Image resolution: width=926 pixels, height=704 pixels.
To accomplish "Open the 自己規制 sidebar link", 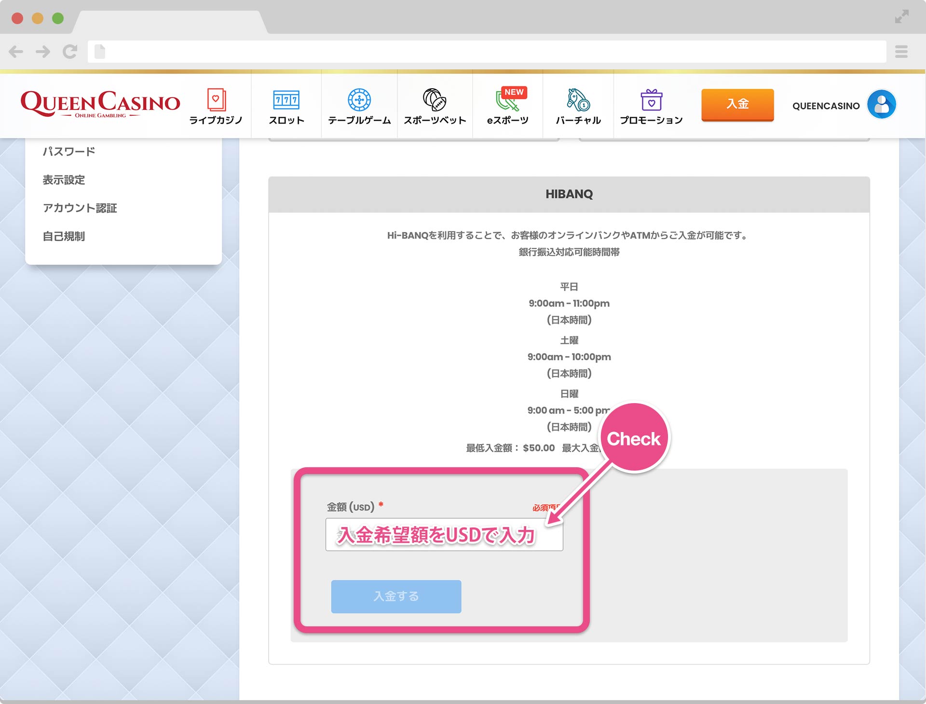I will pyautogui.click(x=64, y=236).
